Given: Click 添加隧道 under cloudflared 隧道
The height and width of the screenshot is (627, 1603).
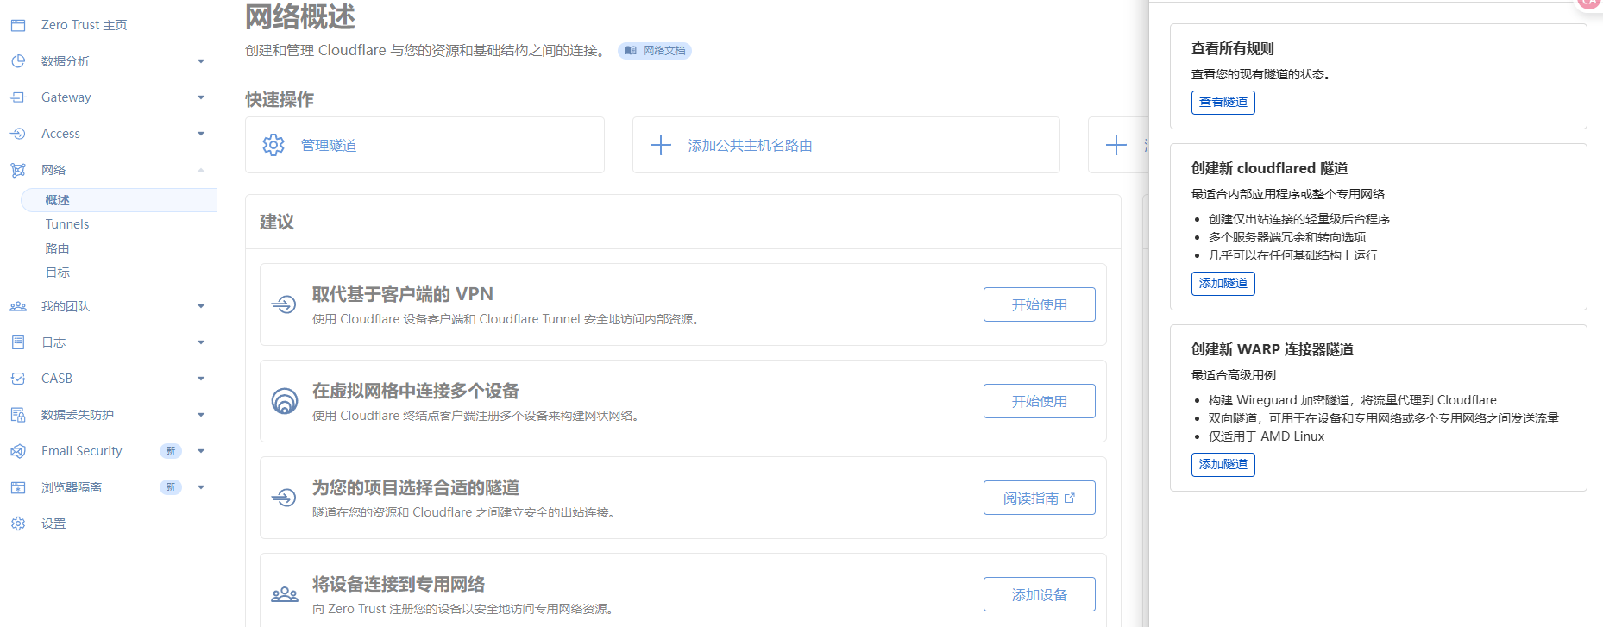Looking at the screenshot, I should 1223,283.
